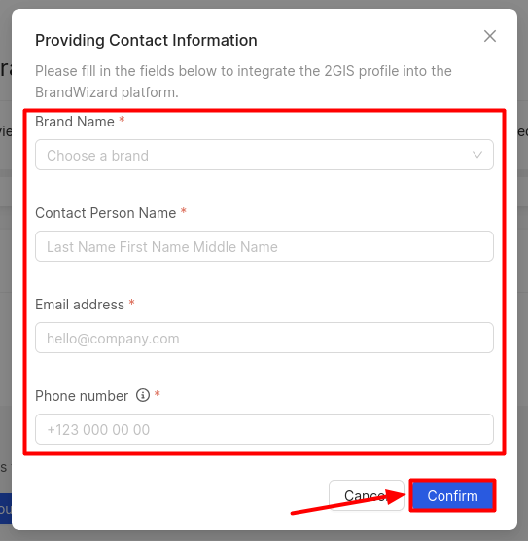Open the Choose a brand dropdown
Viewport: 528px width, 541px height.
(x=264, y=155)
